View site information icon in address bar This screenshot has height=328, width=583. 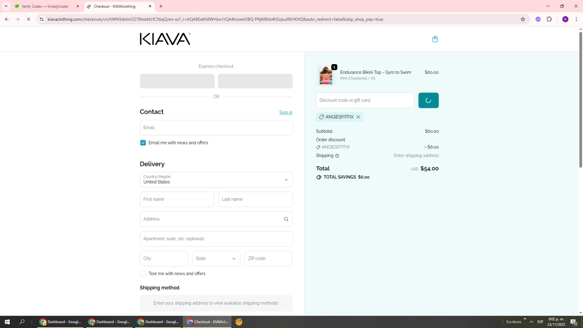42,19
